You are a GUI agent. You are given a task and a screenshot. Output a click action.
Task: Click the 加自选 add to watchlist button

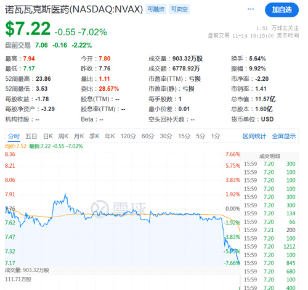pos(282,10)
